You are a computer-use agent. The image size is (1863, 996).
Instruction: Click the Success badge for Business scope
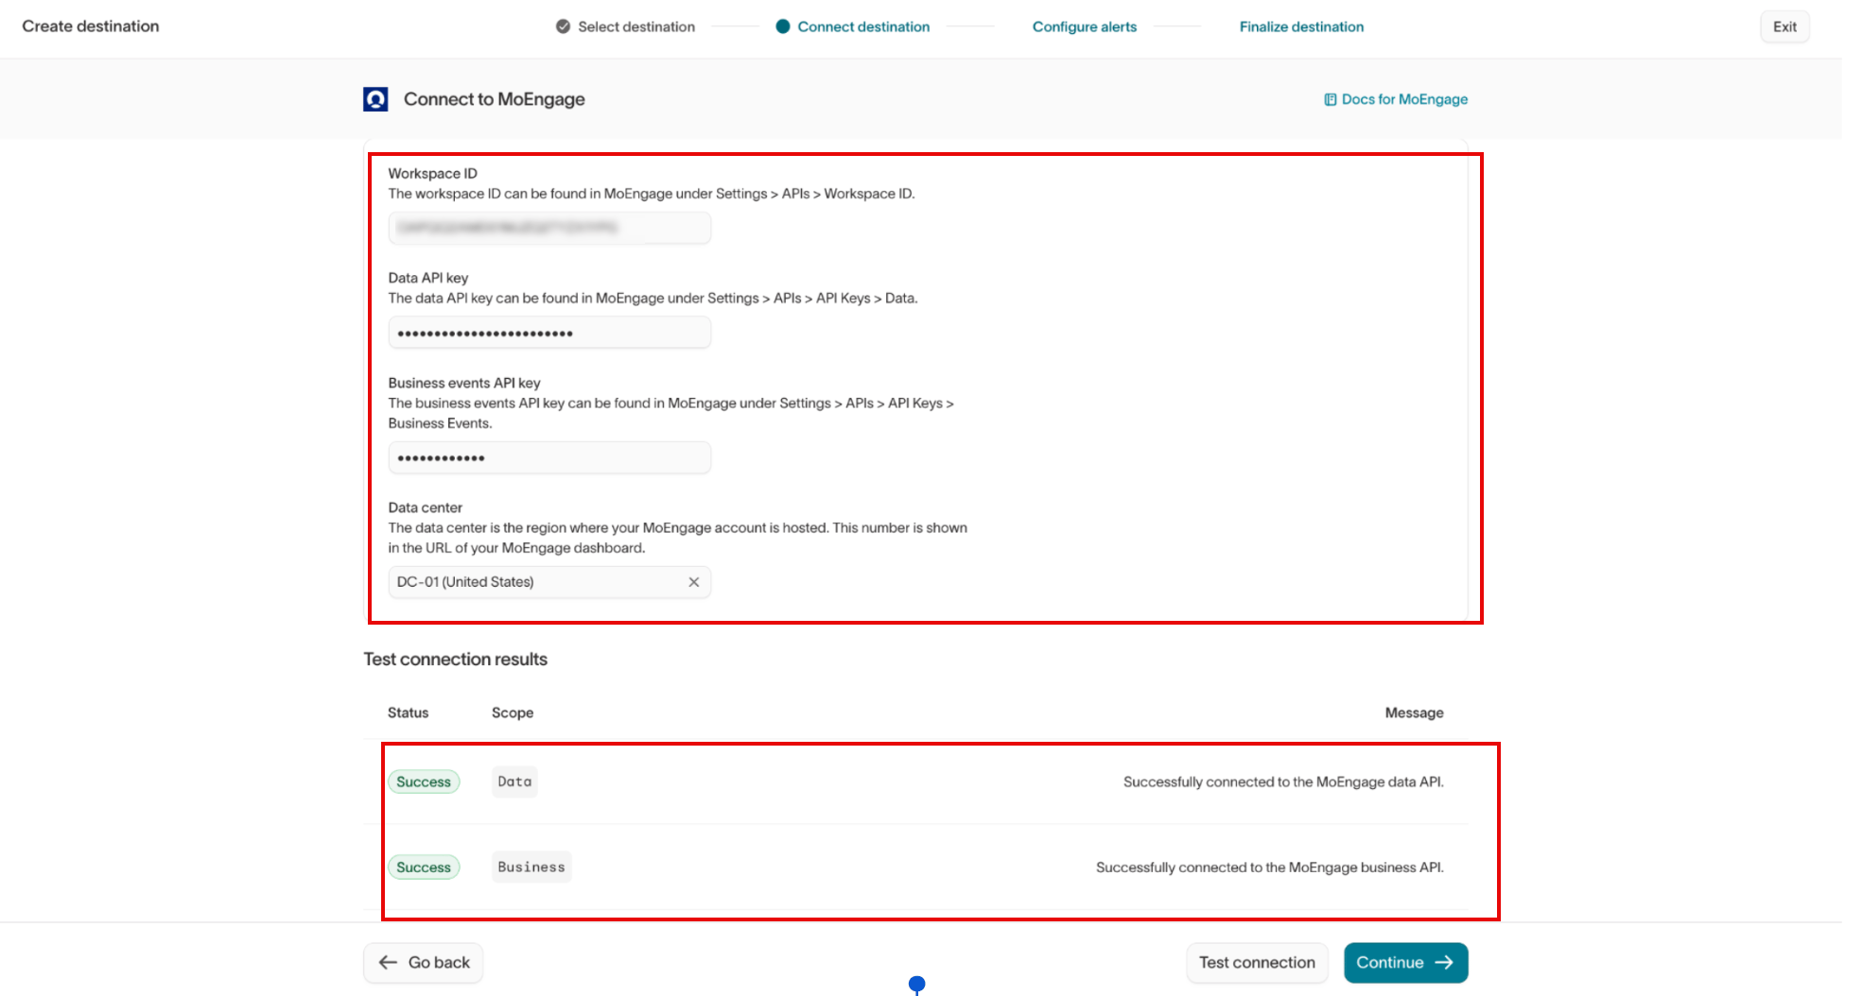pos(424,867)
